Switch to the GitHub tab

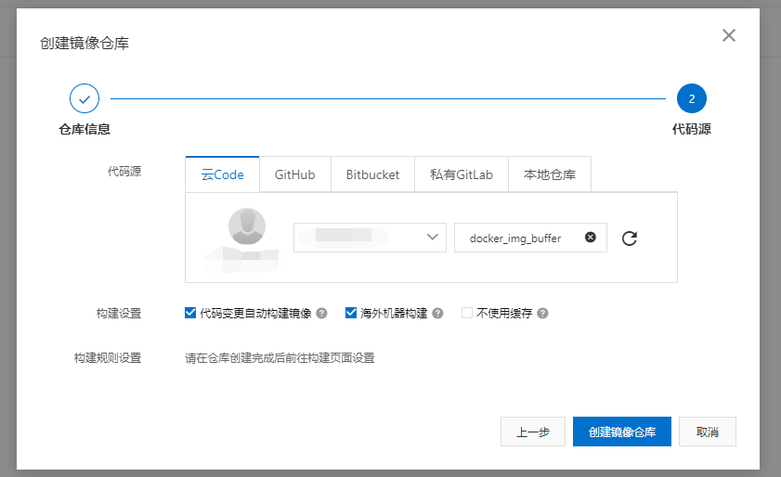click(x=294, y=174)
